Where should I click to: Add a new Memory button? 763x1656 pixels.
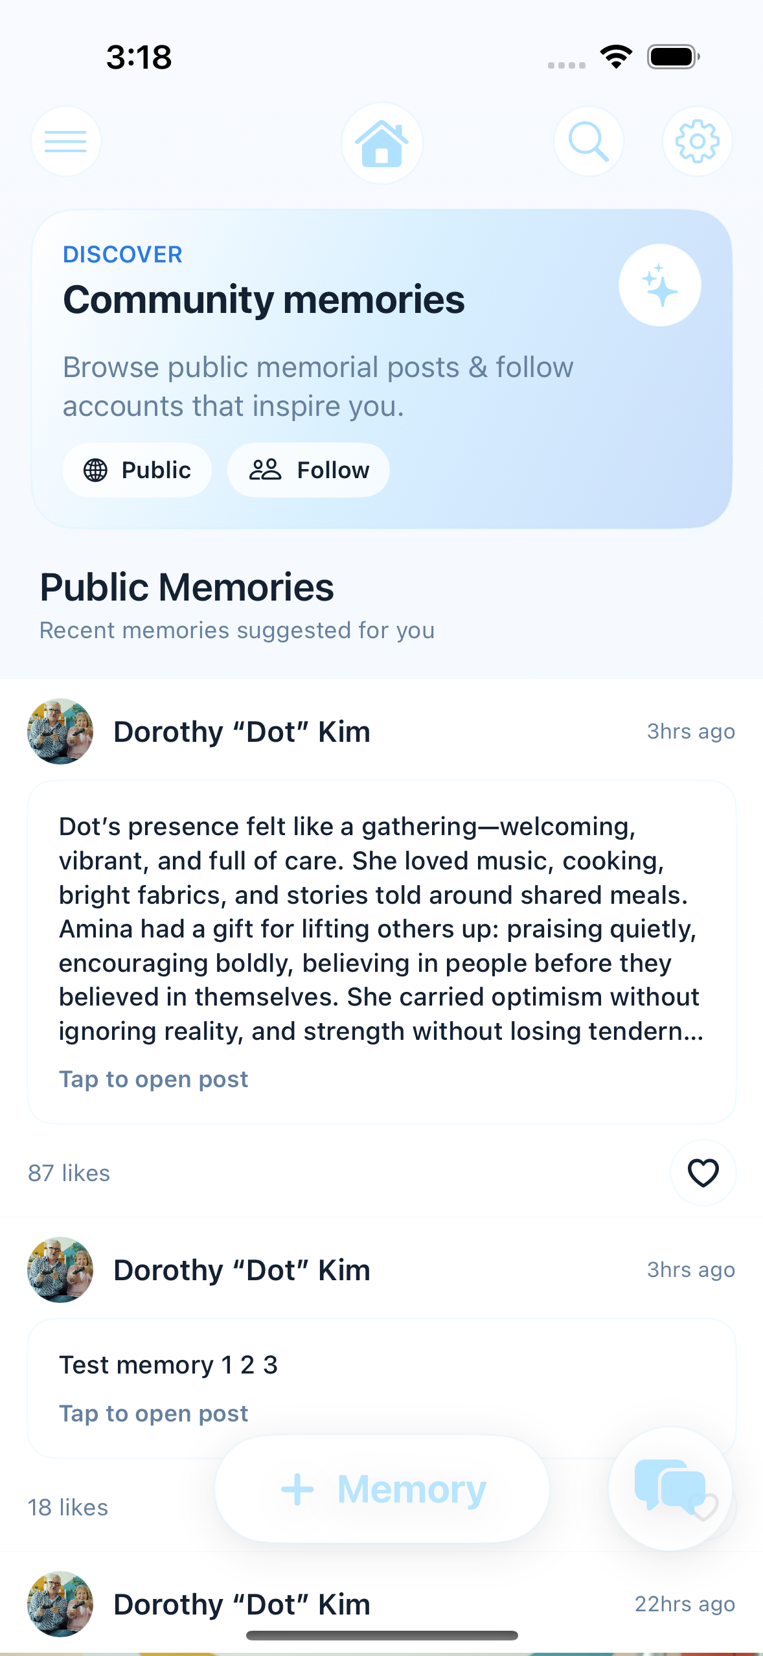tap(382, 1489)
